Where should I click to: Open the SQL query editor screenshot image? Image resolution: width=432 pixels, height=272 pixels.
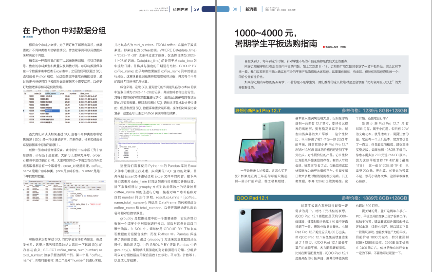64,208
